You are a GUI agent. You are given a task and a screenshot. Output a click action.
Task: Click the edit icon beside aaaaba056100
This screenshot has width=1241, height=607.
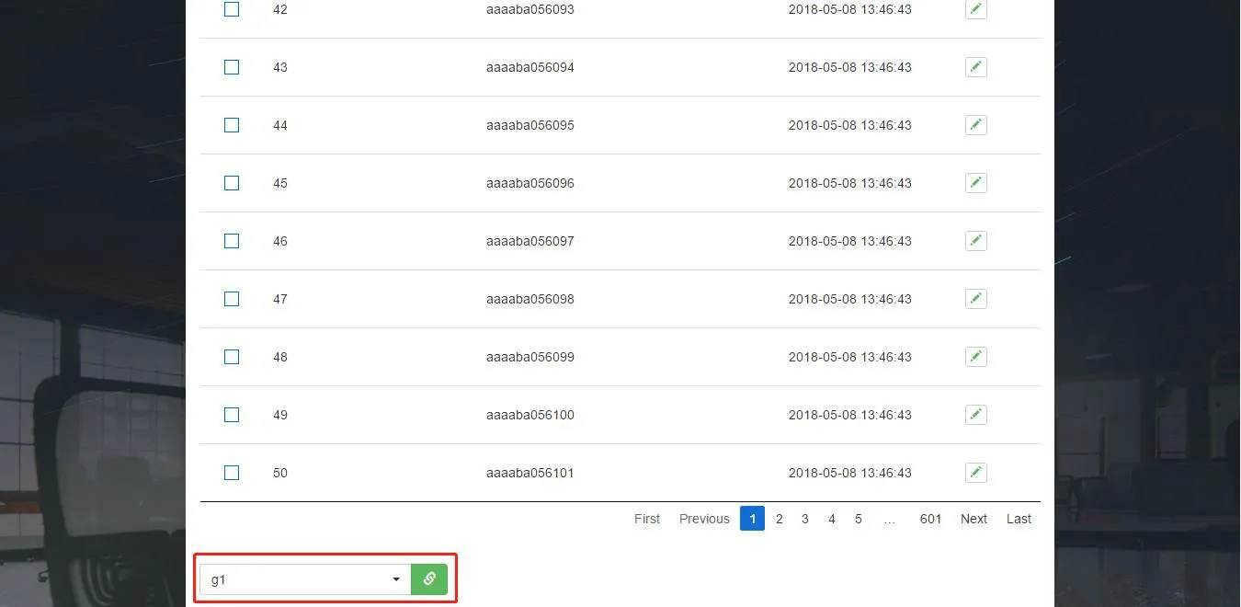click(975, 414)
